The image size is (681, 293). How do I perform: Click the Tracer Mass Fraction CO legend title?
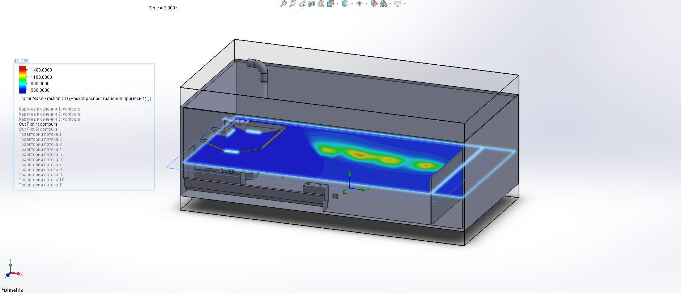[x=85, y=99]
